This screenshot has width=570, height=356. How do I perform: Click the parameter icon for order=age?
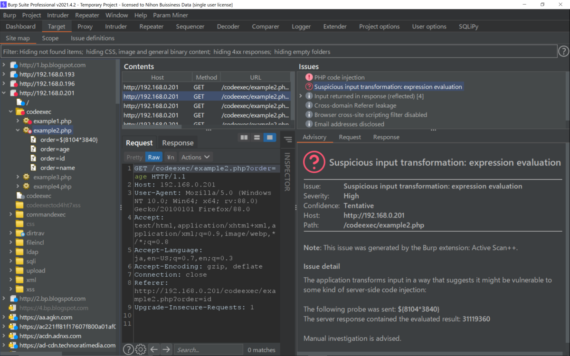point(33,149)
